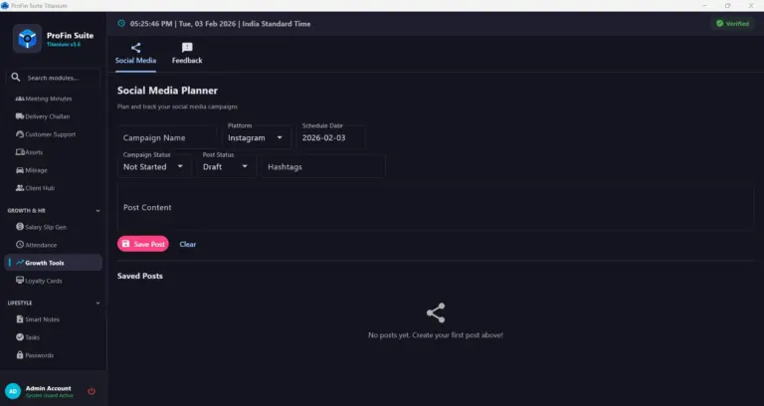The image size is (764, 406).
Task: Click the Clear link
Action: click(x=188, y=244)
